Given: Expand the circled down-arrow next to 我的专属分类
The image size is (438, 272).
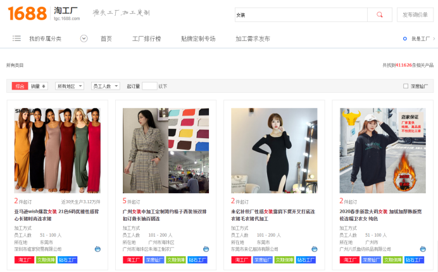Looking at the screenshot, I should click(84, 38).
